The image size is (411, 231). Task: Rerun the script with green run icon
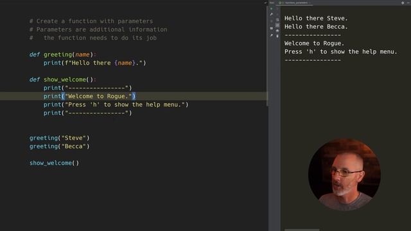(x=271, y=8)
